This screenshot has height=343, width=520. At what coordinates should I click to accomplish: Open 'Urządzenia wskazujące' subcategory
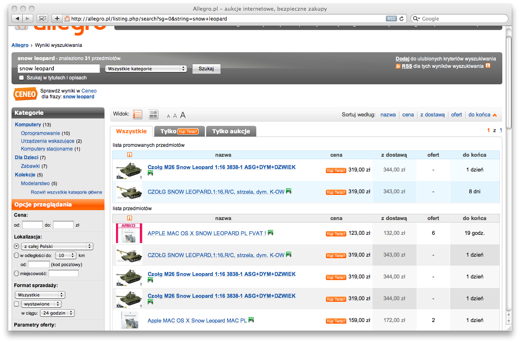click(48, 141)
